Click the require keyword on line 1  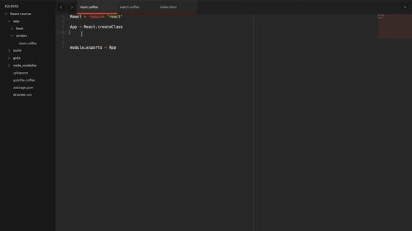(97, 17)
